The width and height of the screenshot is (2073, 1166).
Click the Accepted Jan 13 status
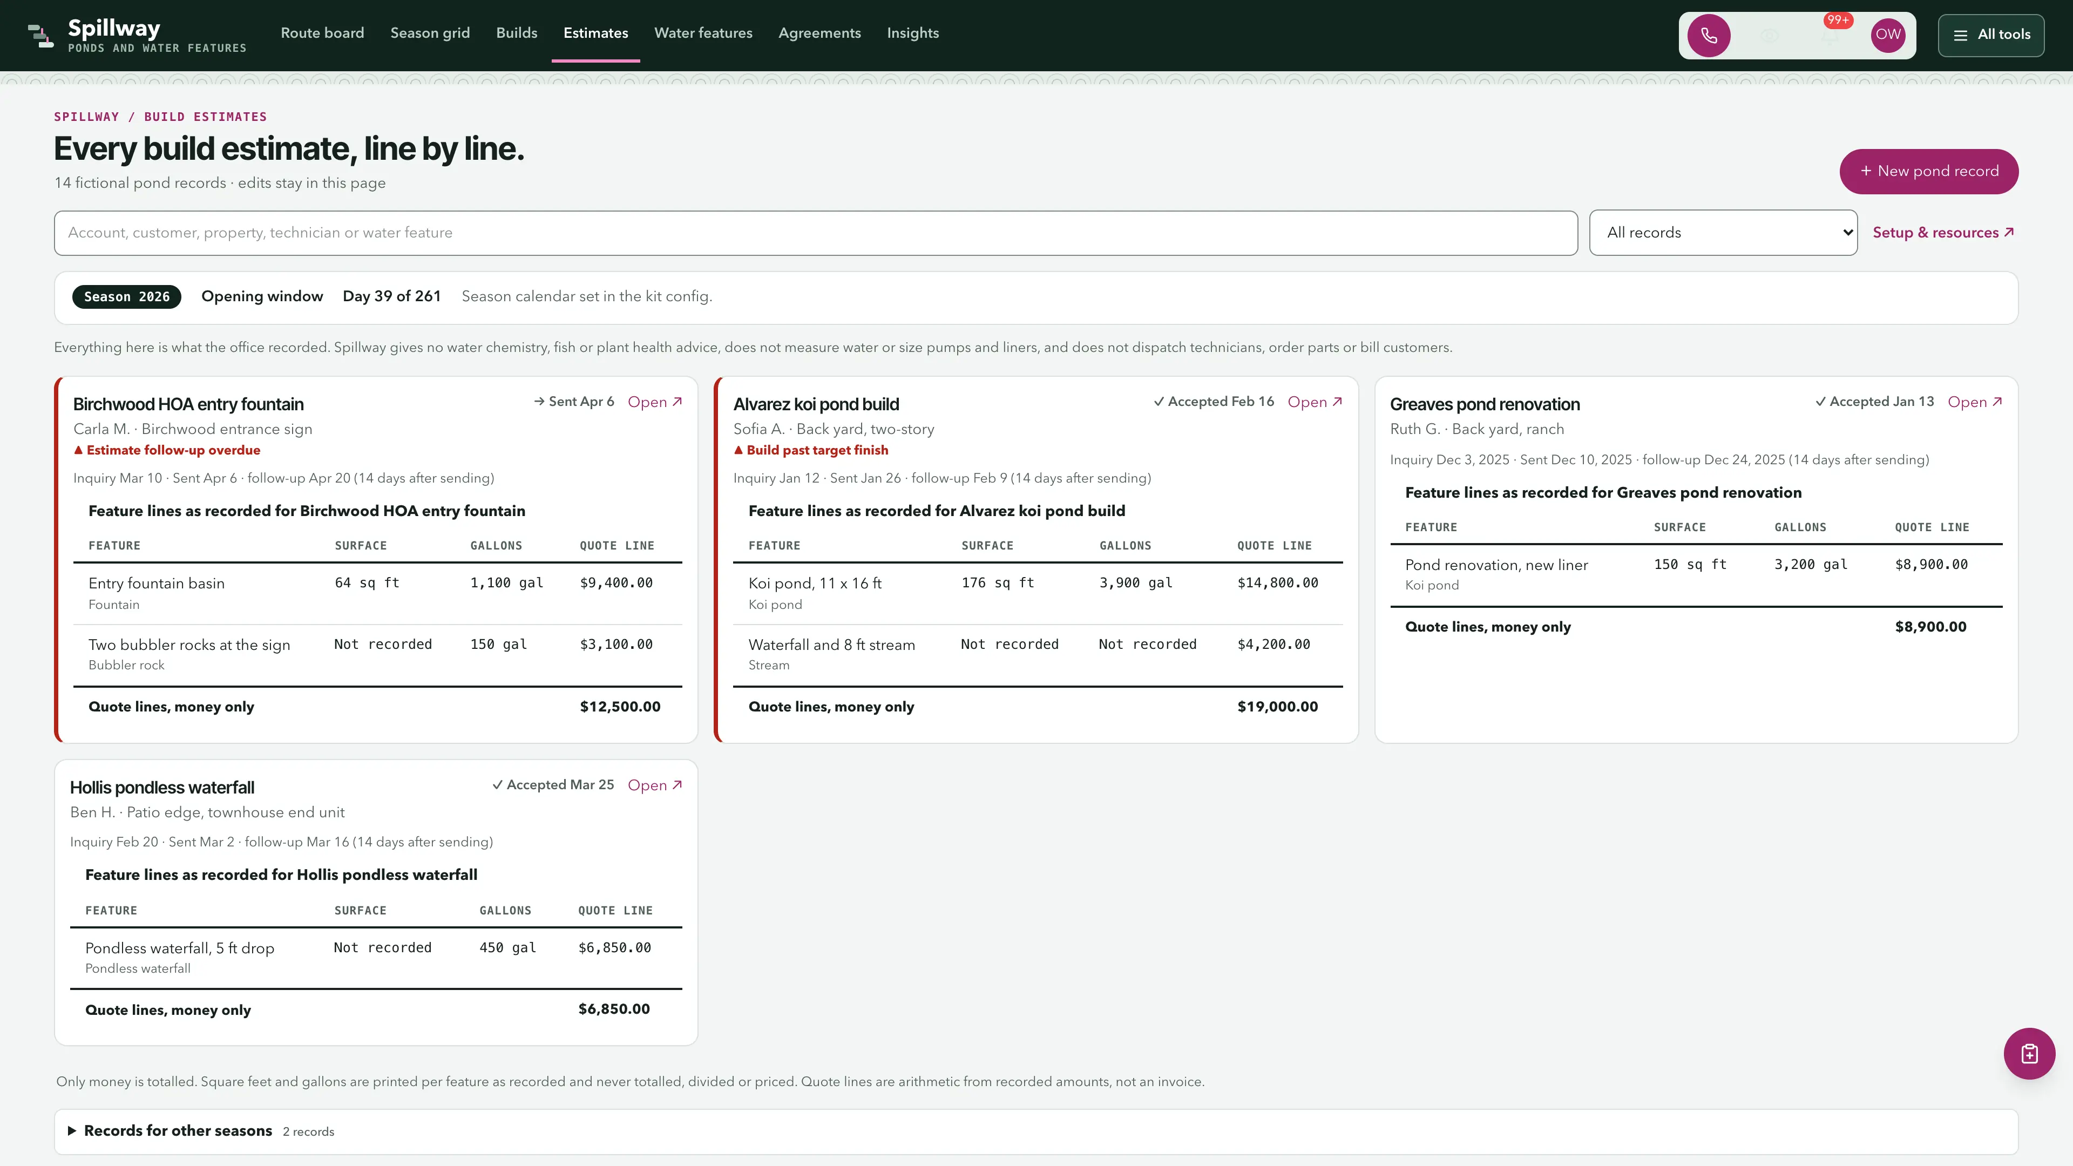click(1874, 402)
